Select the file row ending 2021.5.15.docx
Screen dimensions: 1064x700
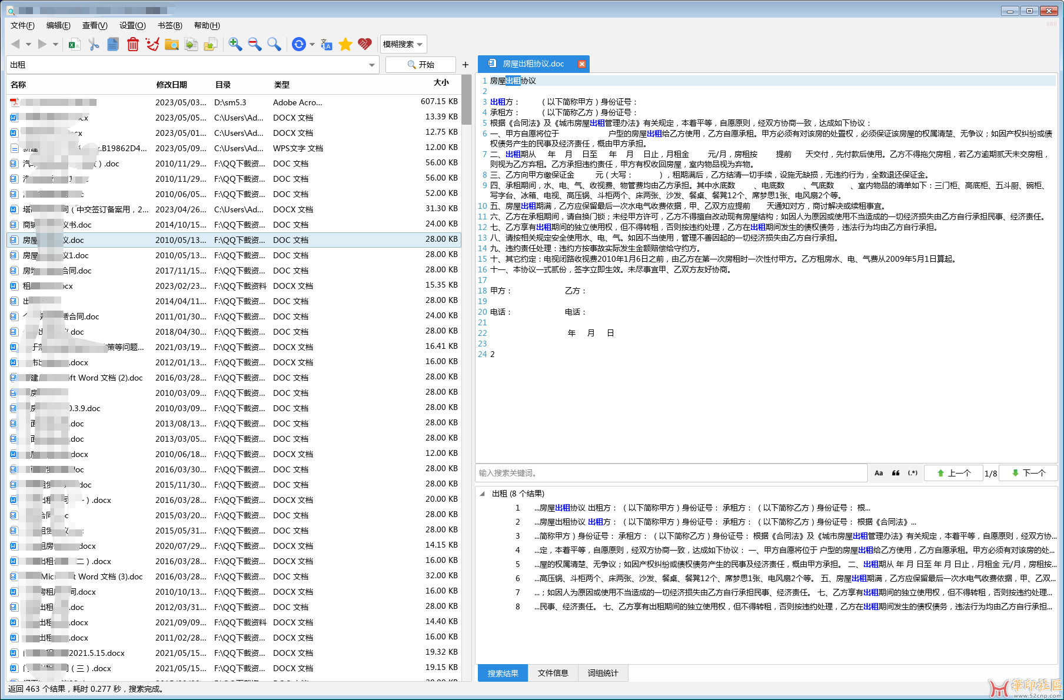(x=234, y=653)
